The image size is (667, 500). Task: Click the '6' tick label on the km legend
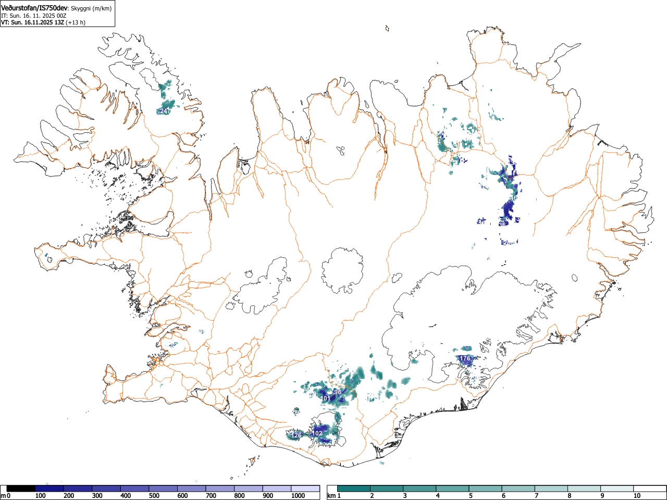click(503, 496)
